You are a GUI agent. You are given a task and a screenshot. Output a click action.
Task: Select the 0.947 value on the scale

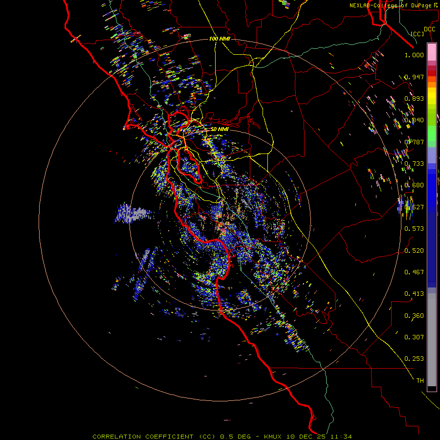click(414, 77)
